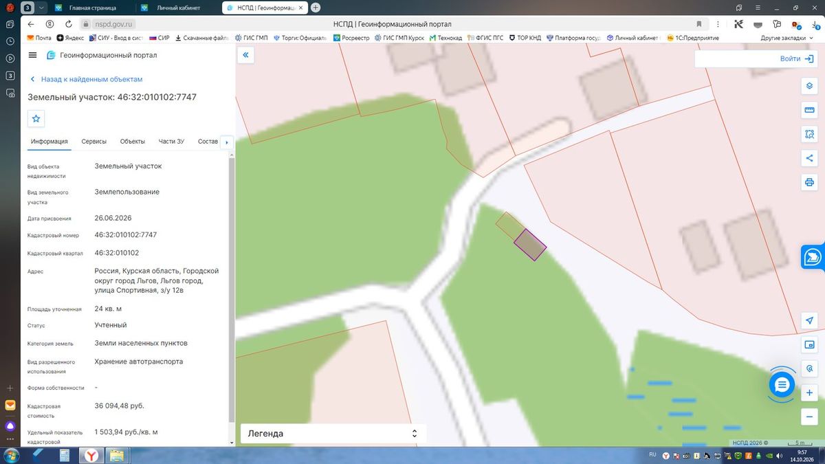Activate the area selection search tool
The height and width of the screenshot is (464, 825).
[x=809, y=135]
